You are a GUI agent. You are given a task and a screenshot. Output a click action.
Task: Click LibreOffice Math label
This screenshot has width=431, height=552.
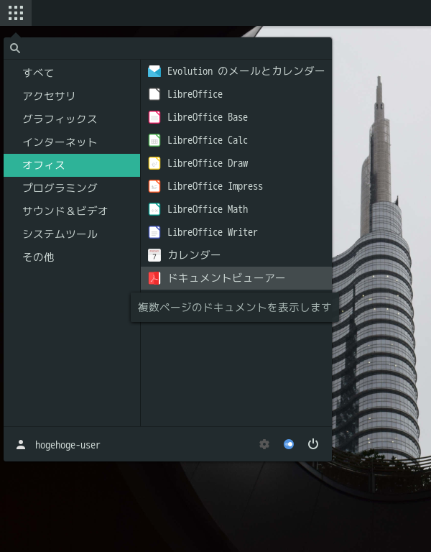[208, 209]
